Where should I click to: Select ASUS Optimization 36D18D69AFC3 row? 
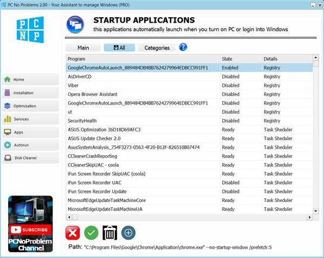tap(190, 130)
